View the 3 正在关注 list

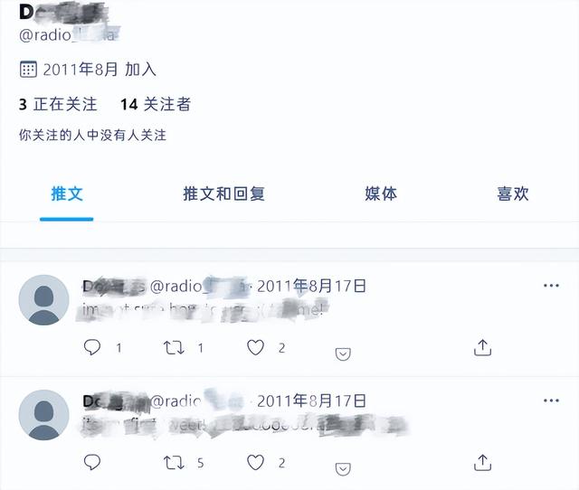[58, 105]
